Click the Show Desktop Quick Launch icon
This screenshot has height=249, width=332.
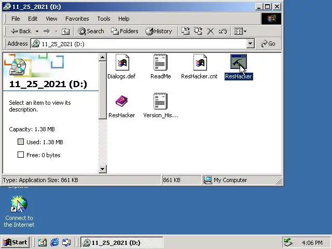tap(43, 242)
